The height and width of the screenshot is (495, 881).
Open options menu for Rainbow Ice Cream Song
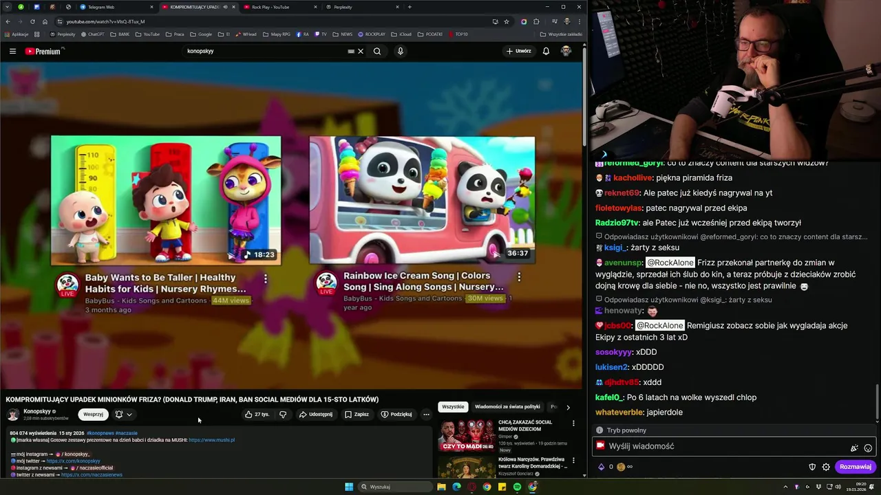coord(519,277)
